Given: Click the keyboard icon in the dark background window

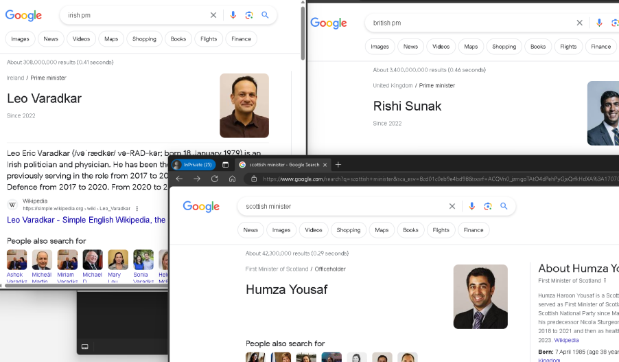Looking at the screenshot, I should pos(84,347).
